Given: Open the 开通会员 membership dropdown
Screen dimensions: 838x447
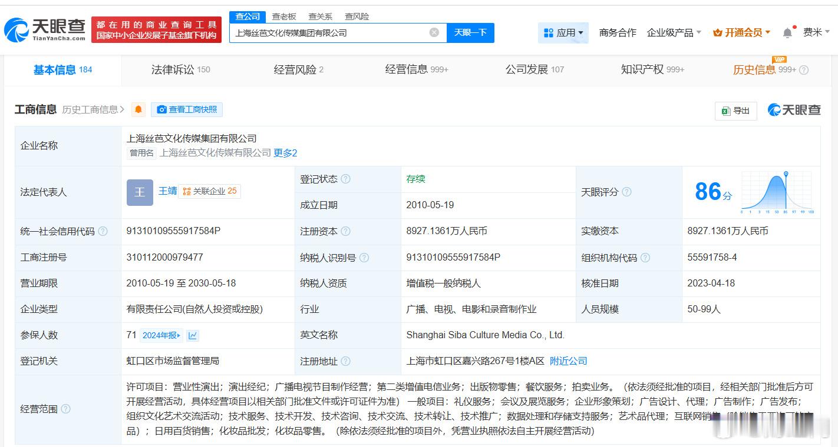Looking at the screenshot, I should point(742,33).
